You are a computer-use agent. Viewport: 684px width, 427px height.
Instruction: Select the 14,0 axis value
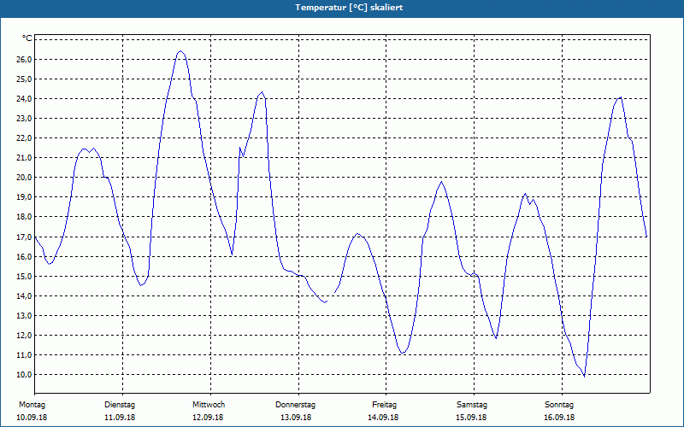coord(24,295)
